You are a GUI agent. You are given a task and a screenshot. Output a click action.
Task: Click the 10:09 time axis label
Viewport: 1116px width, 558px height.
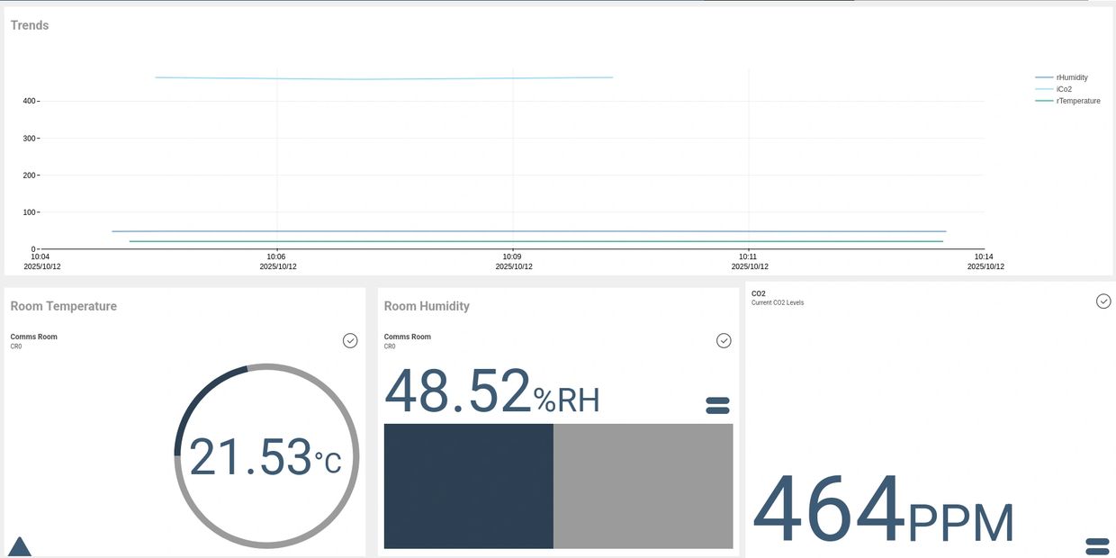tap(512, 256)
